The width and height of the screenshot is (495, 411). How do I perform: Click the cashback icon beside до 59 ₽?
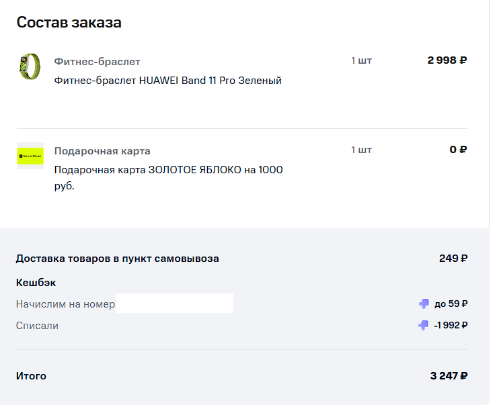[x=424, y=304]
